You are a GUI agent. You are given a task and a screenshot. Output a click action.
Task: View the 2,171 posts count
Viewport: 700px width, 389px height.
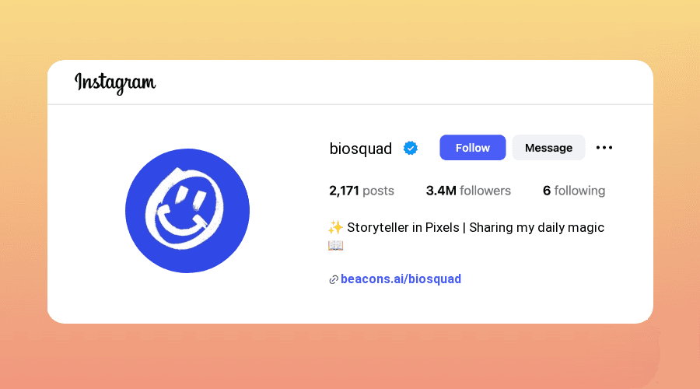pos(362,191)
